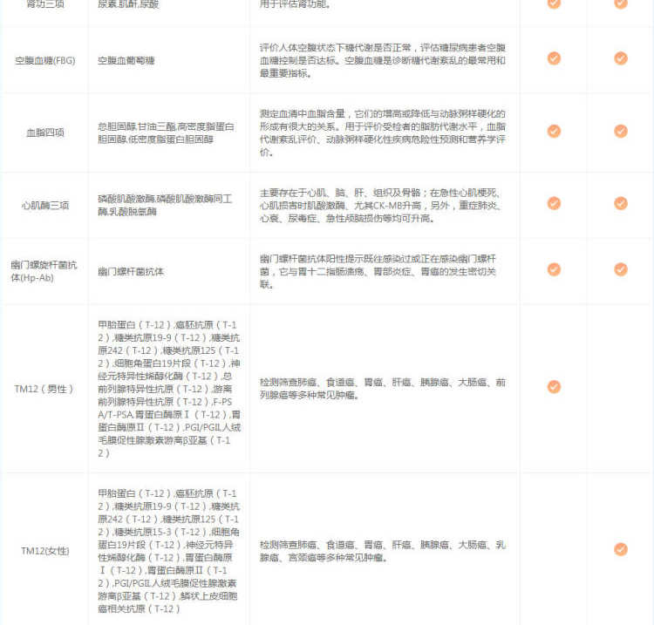Click the 心肌酶三项 row title
Screen dimensions: 654x625
click(44, 206)
